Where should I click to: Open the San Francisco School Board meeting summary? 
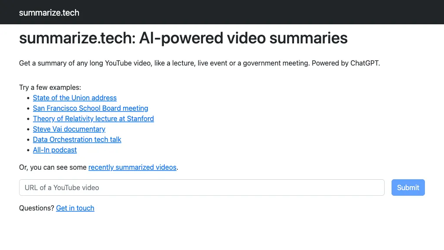(x=90, y=108)
